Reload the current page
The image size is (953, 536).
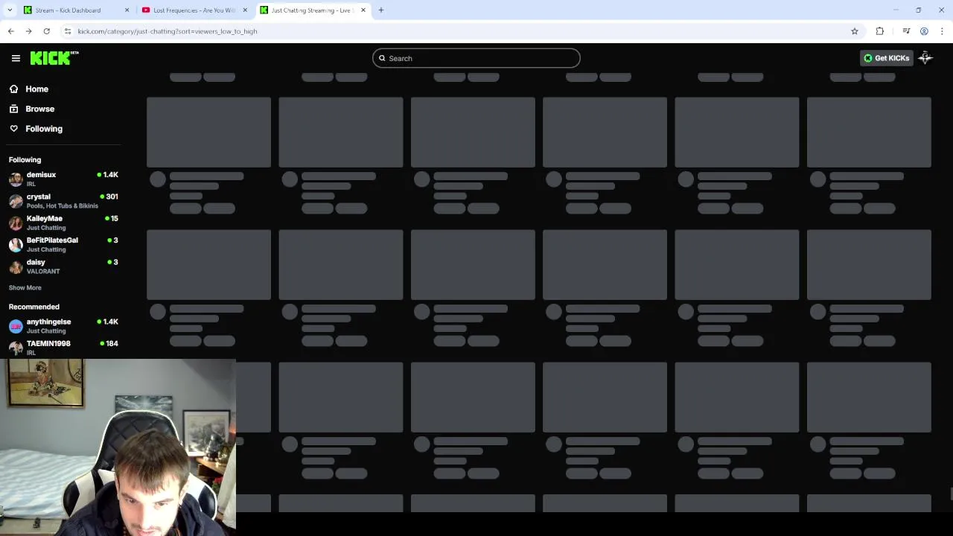(46, 31)
